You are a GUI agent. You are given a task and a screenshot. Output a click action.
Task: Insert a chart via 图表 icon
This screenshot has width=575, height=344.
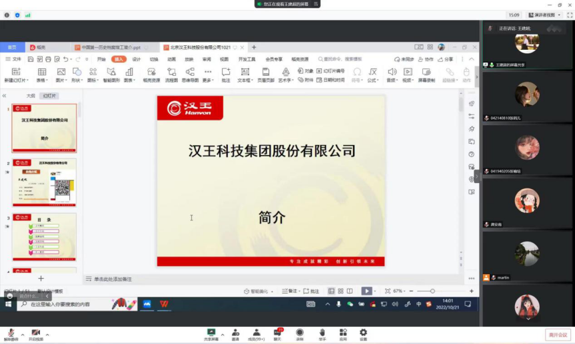pyautogui.click(x=129, y=72)
